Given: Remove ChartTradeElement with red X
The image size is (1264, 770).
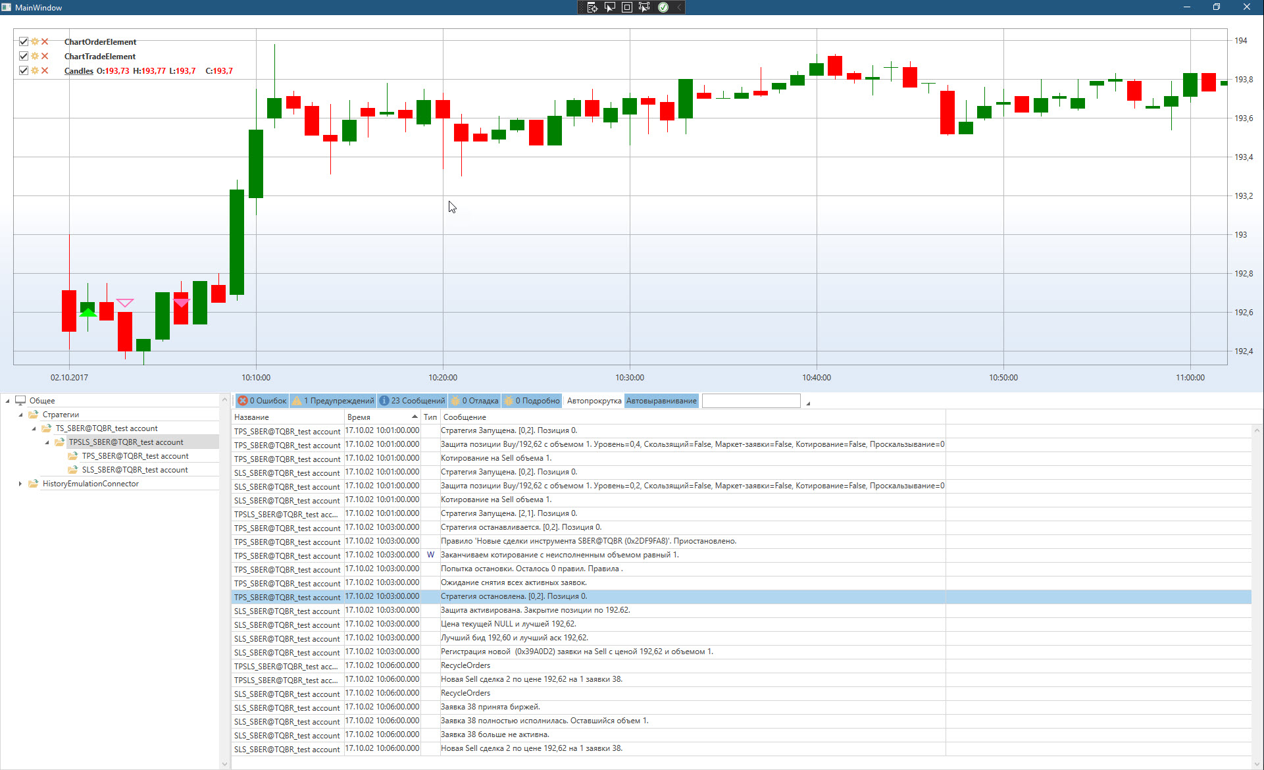Looking at the screenshot, I should (x=45, y=56).
